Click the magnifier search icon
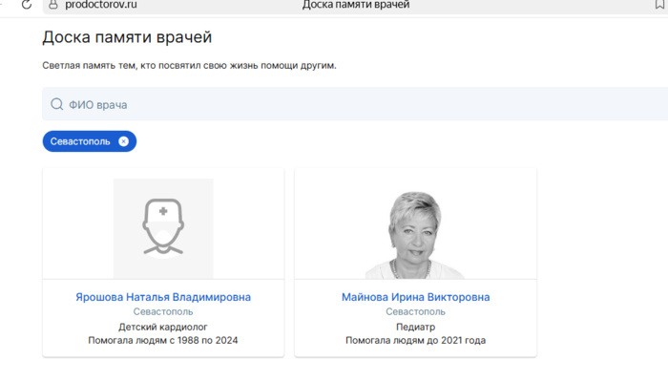 pyautogui.click(x=56, y=104)
